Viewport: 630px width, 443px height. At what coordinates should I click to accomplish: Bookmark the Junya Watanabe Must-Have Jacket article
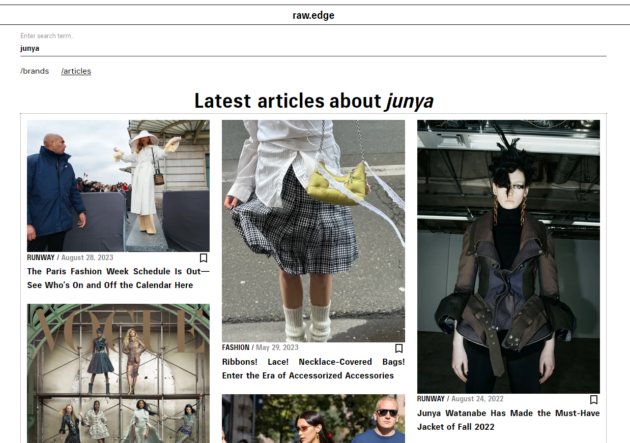tap(594, 400)
